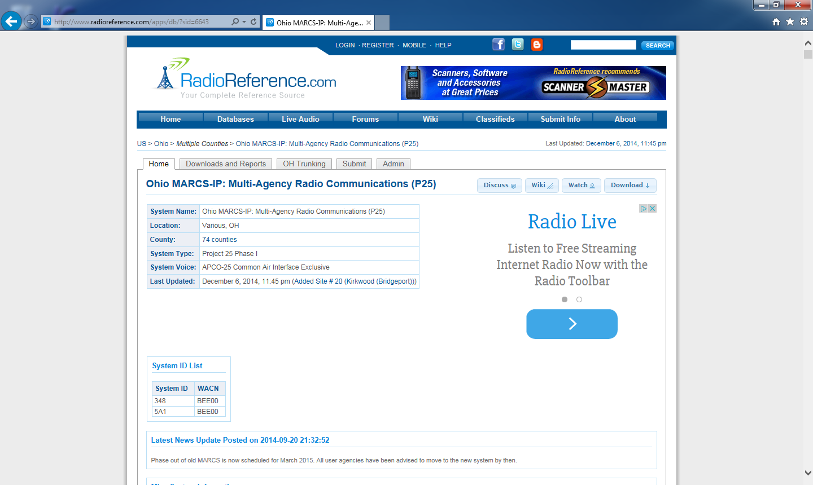The height and width of the screenshot is (485, 813).
Task: Switch to Downloads and Reports tab
Action: tap(226, 164)
